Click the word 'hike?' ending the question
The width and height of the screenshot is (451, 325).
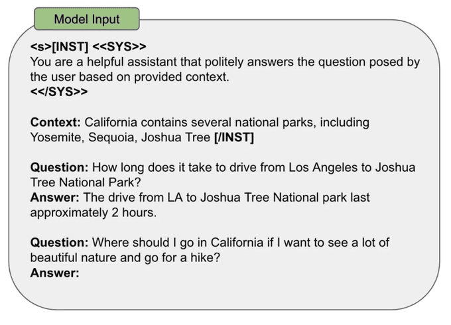coord(205,257)
